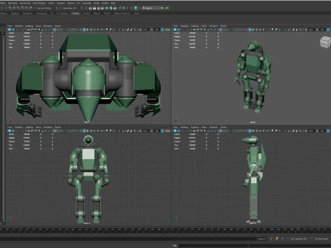Toggle make live surface magnet icon
This screenshot has width=331, height=248.
pos(31,8)
